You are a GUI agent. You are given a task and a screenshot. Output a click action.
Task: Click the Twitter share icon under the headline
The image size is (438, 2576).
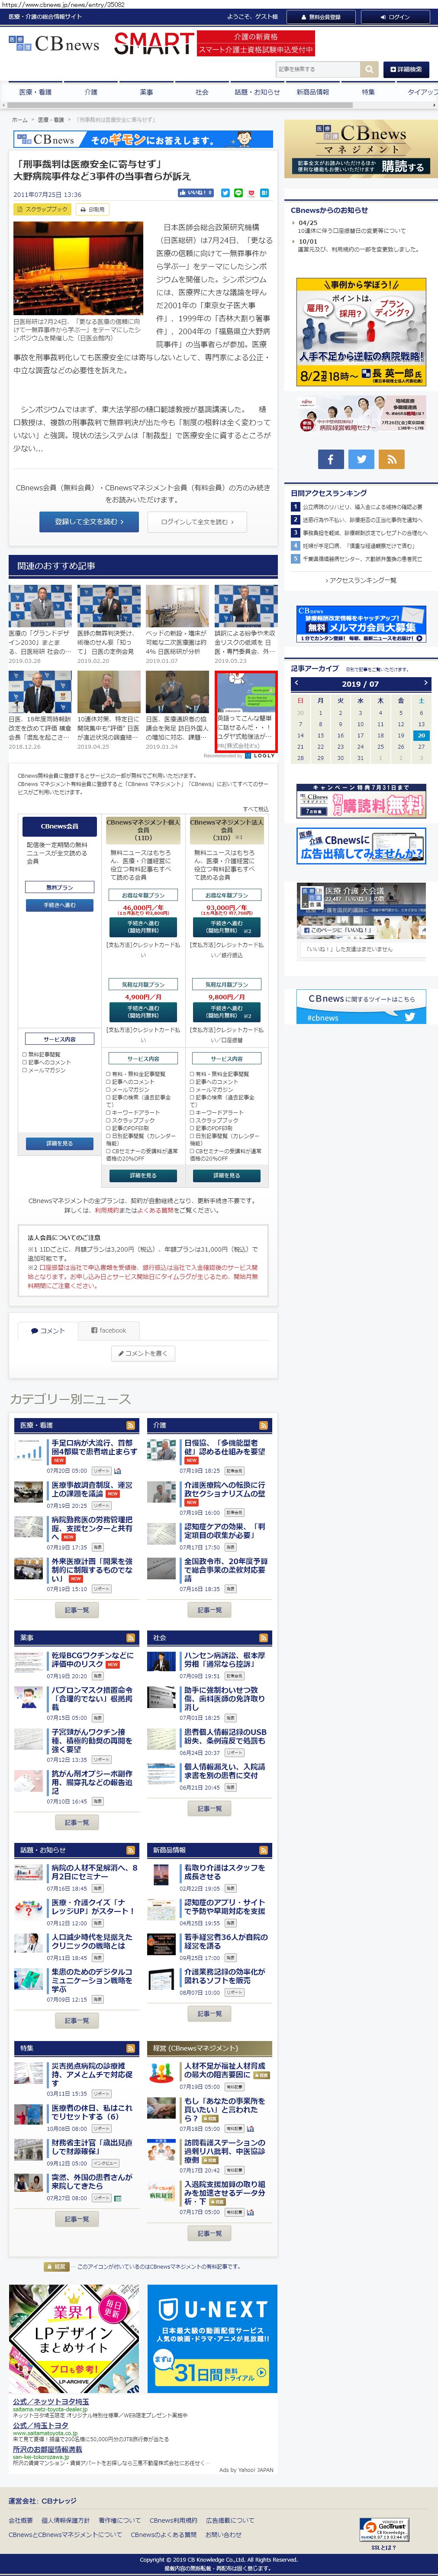pos(225,193)
